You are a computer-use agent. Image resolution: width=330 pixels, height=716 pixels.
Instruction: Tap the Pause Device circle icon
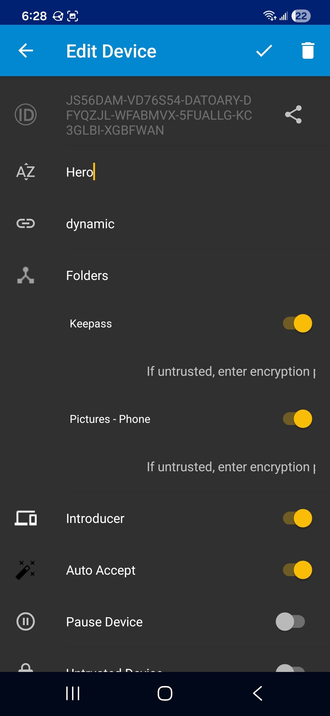[26, 621]
